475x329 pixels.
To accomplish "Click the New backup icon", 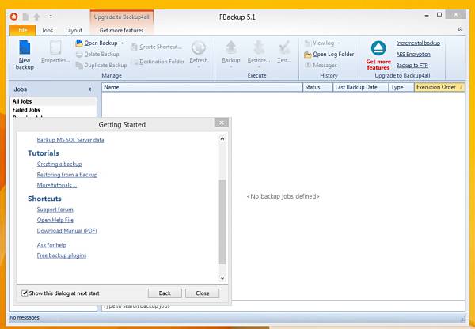I will point(25,47).
